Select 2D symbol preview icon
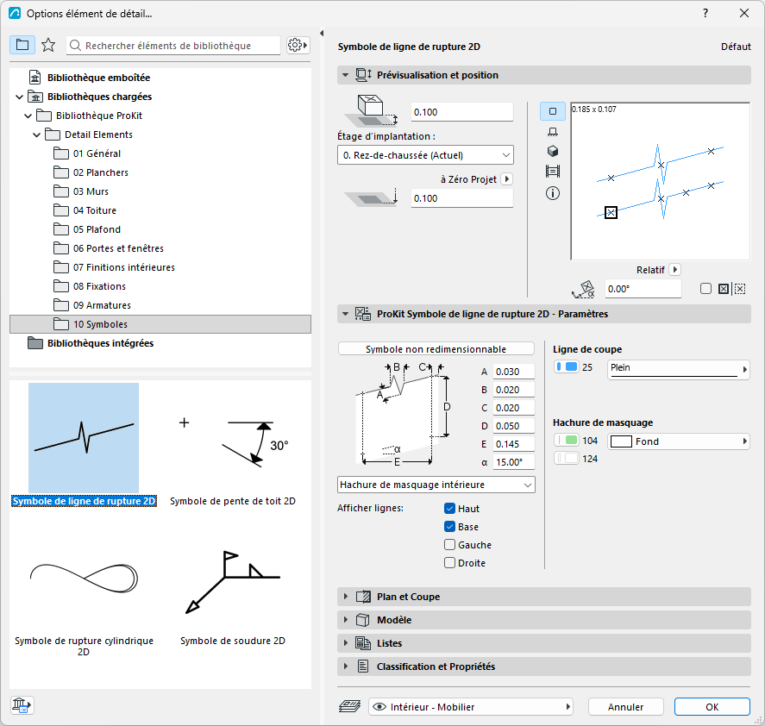Image resolution: width=765 pixels, height=726 pixels. tap(552, 111)
